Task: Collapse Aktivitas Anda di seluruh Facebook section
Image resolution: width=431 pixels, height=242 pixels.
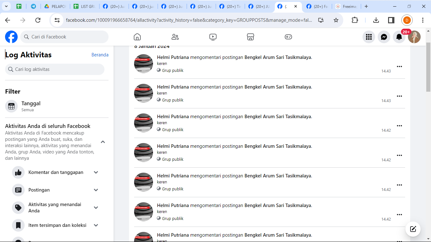Action: coord(103,142)
